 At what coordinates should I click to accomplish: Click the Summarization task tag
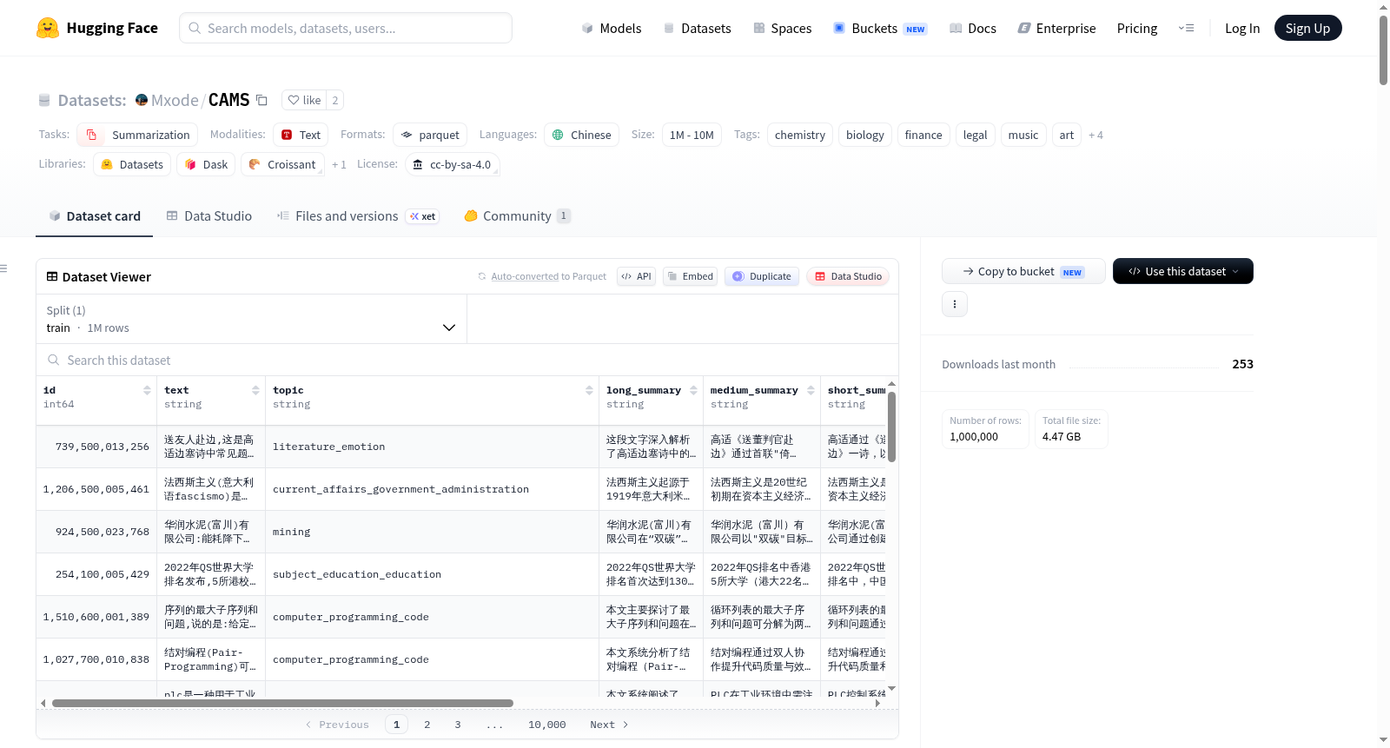coord(137,135)
